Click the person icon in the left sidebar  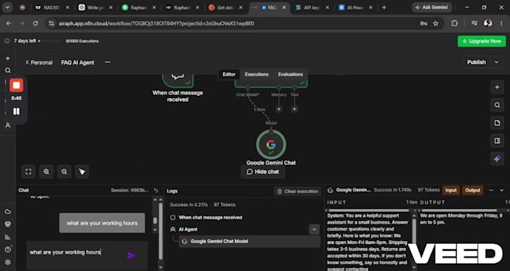click(7, 125)
